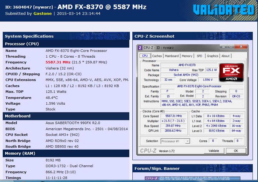
Task: Open submitter Gastone's profile link
Action: pyautogui.click(x=43, y=13)
